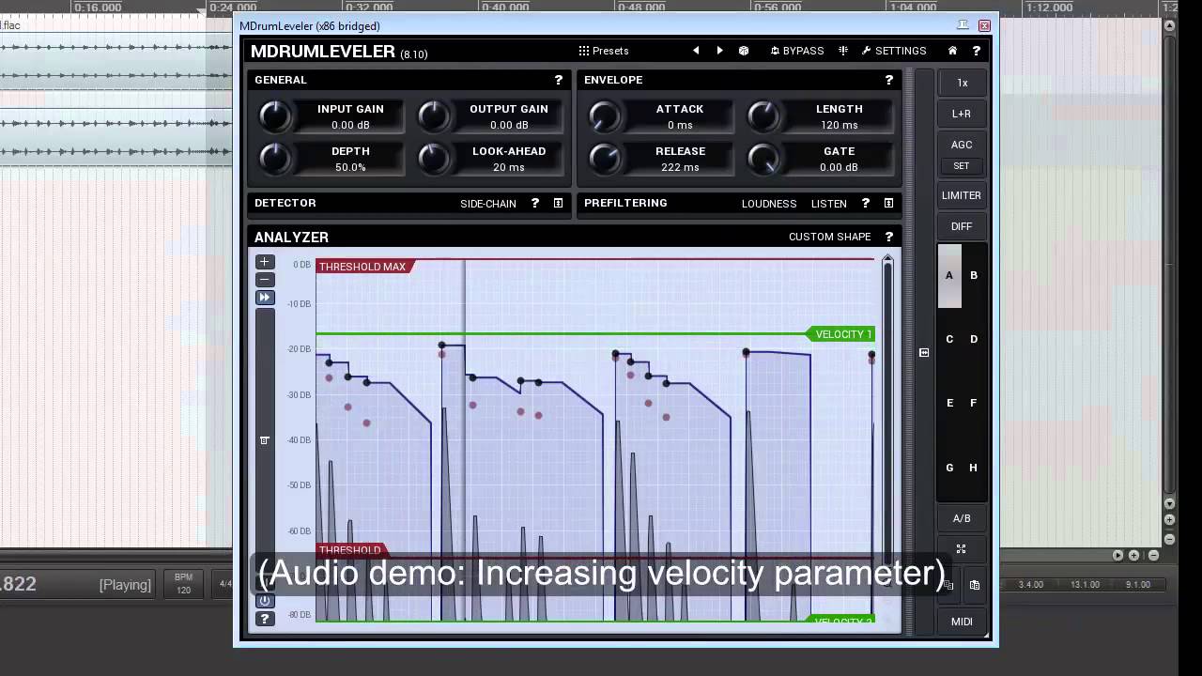The height and width of the screenshot is (676, 1202).
Task: Click the VELOCITY 1 green handle
Action: (841, 334)
